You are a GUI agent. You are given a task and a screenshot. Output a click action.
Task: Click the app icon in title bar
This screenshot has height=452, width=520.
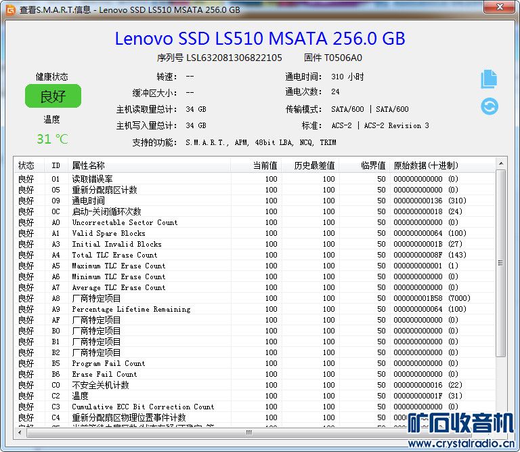(9, 9)
